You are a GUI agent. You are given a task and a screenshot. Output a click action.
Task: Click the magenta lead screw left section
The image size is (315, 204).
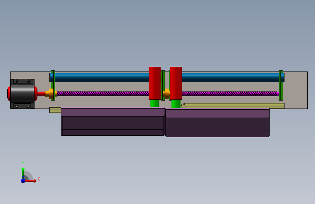103,94
